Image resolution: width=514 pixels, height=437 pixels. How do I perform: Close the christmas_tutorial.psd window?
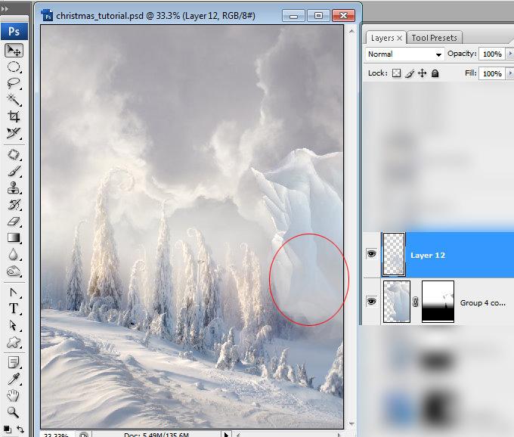[x=343, y=15]
